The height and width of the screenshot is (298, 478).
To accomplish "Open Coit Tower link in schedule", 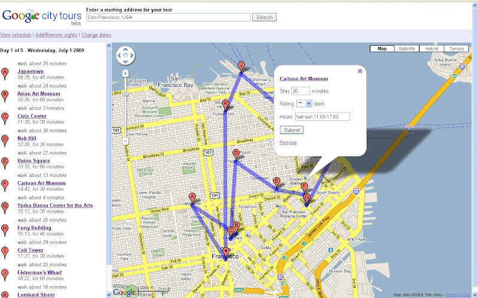I will (x=30, y=250).
